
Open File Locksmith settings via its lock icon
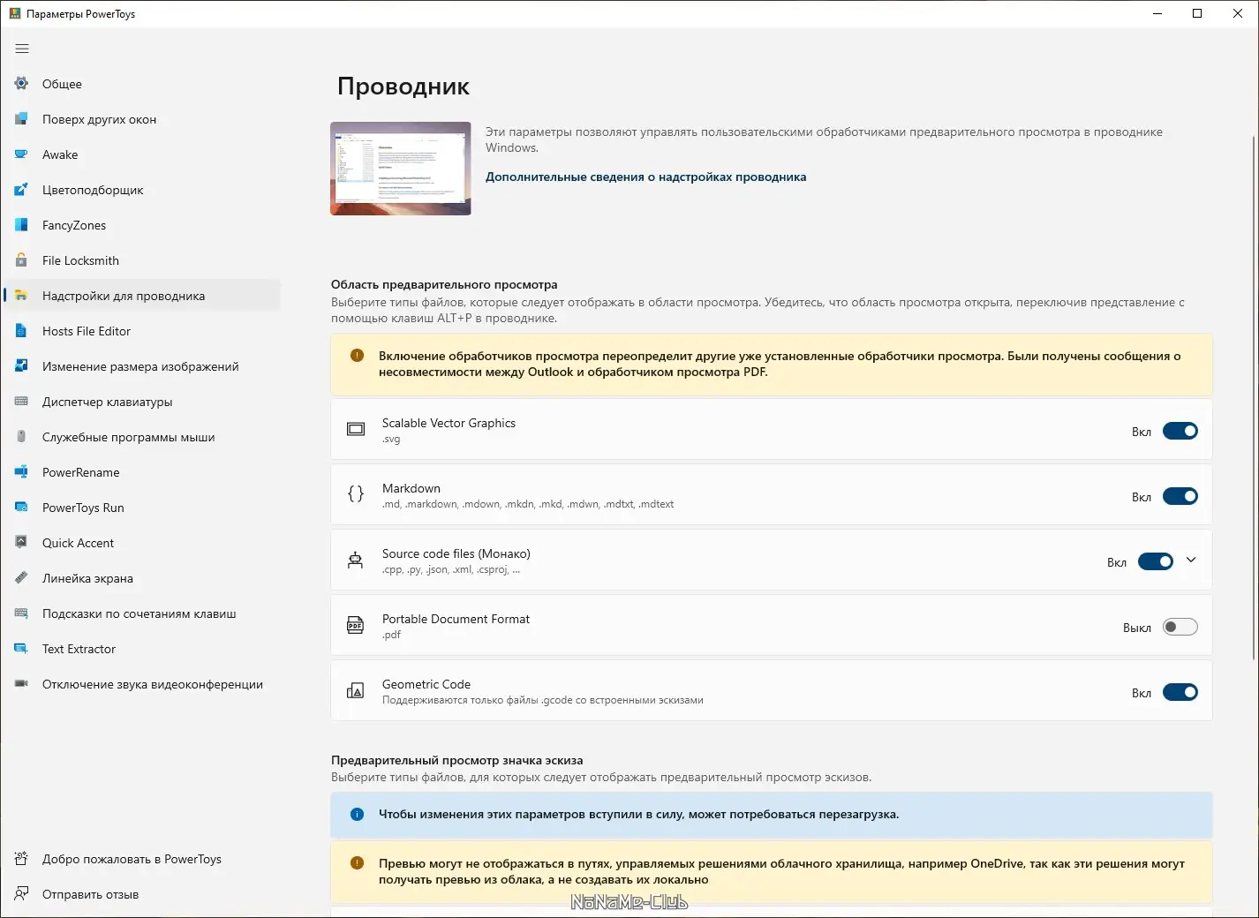pos(20,260)
